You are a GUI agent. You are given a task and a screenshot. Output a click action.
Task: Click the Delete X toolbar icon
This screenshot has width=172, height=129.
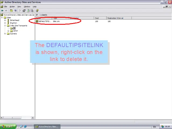[20, 11]
